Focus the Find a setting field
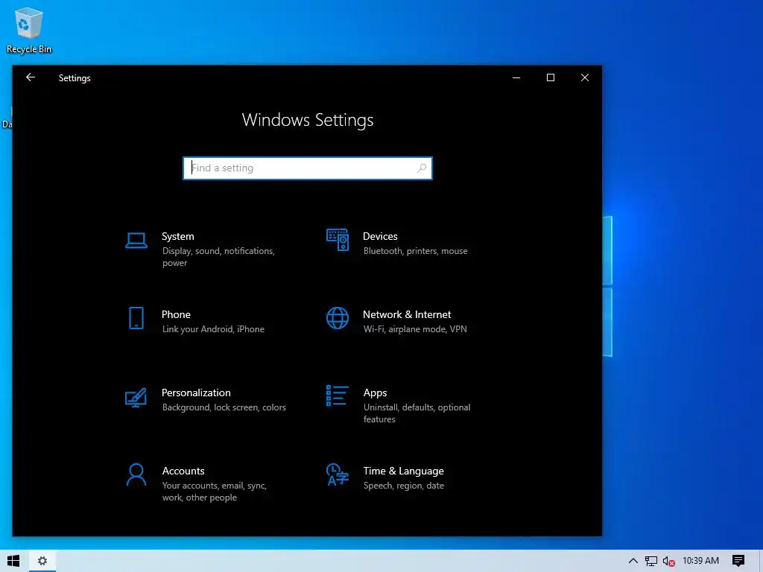Viewport: 763px width, 572px height. click(308, 168)
